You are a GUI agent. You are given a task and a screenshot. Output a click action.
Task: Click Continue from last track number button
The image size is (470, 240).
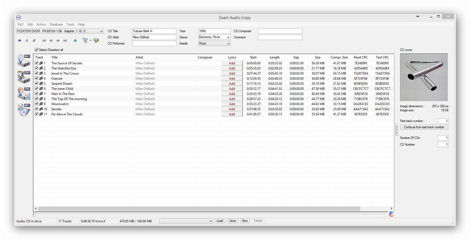(424, 127)
